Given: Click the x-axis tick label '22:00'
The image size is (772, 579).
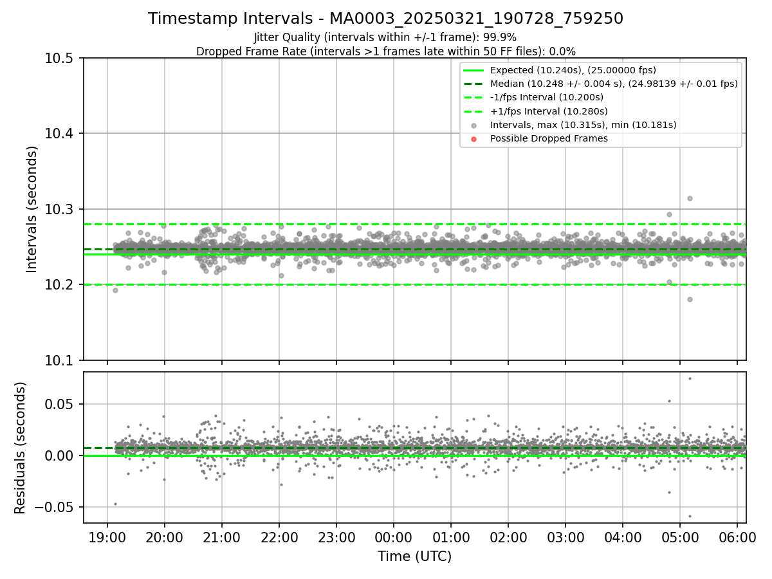Looking at the screenshot, I should (x=279, y=538).
